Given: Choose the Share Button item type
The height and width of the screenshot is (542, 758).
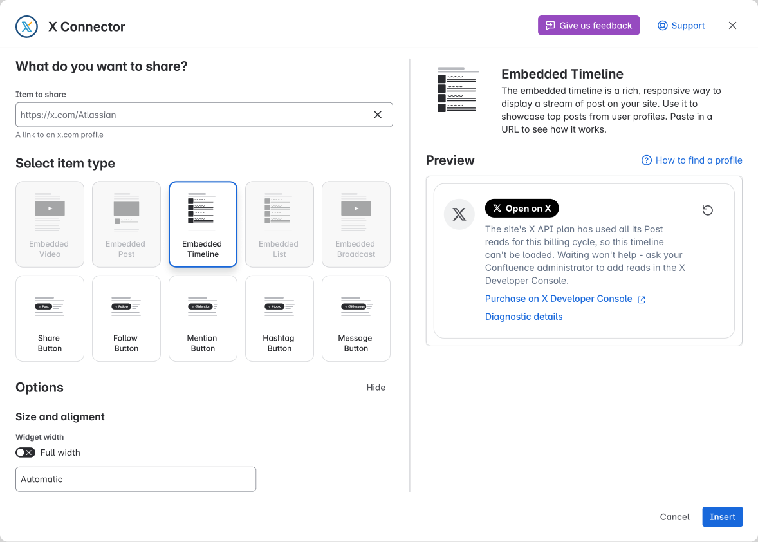Looking at the screenshot, I should pyautogui.click(x=50, y=319).
